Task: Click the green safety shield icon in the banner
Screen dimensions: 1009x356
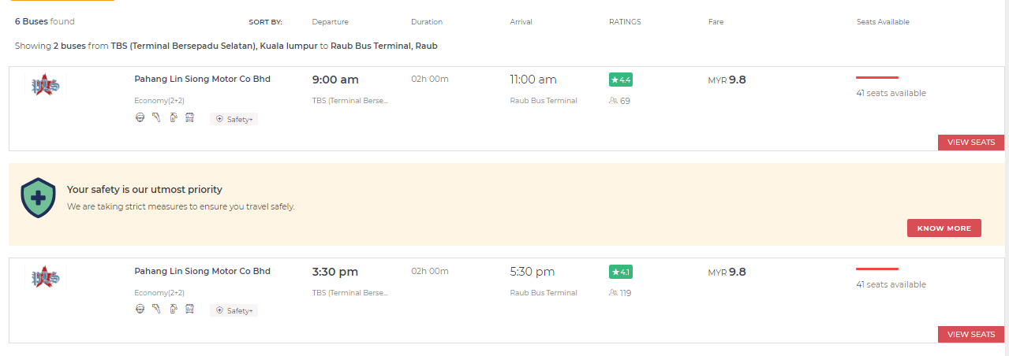Action: (x=38, y=198)
